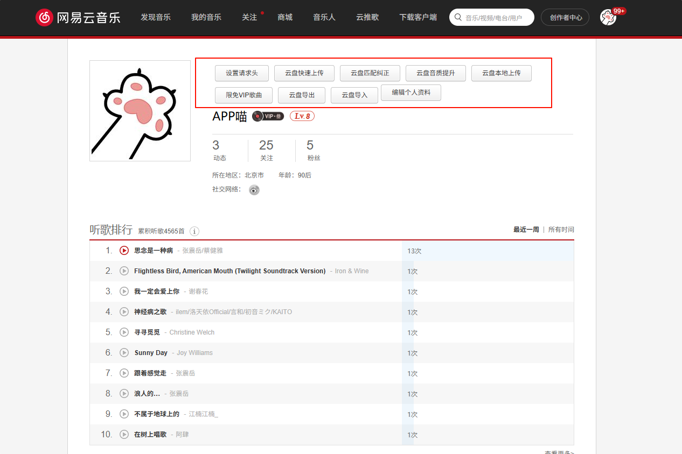Open song title Sunny Day
This screenshot has width=682, height=454.
(x=151, y=353)
